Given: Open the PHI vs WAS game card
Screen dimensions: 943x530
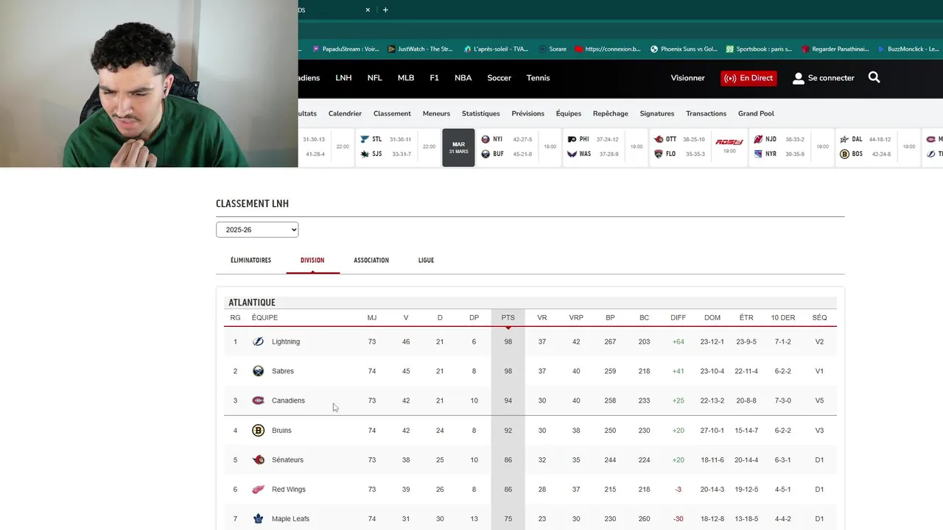Looking at the screenshot, I should pos(607,146).
